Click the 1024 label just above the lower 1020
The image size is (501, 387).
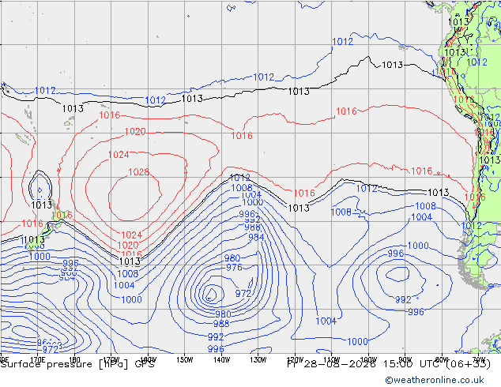click(131, 235)
